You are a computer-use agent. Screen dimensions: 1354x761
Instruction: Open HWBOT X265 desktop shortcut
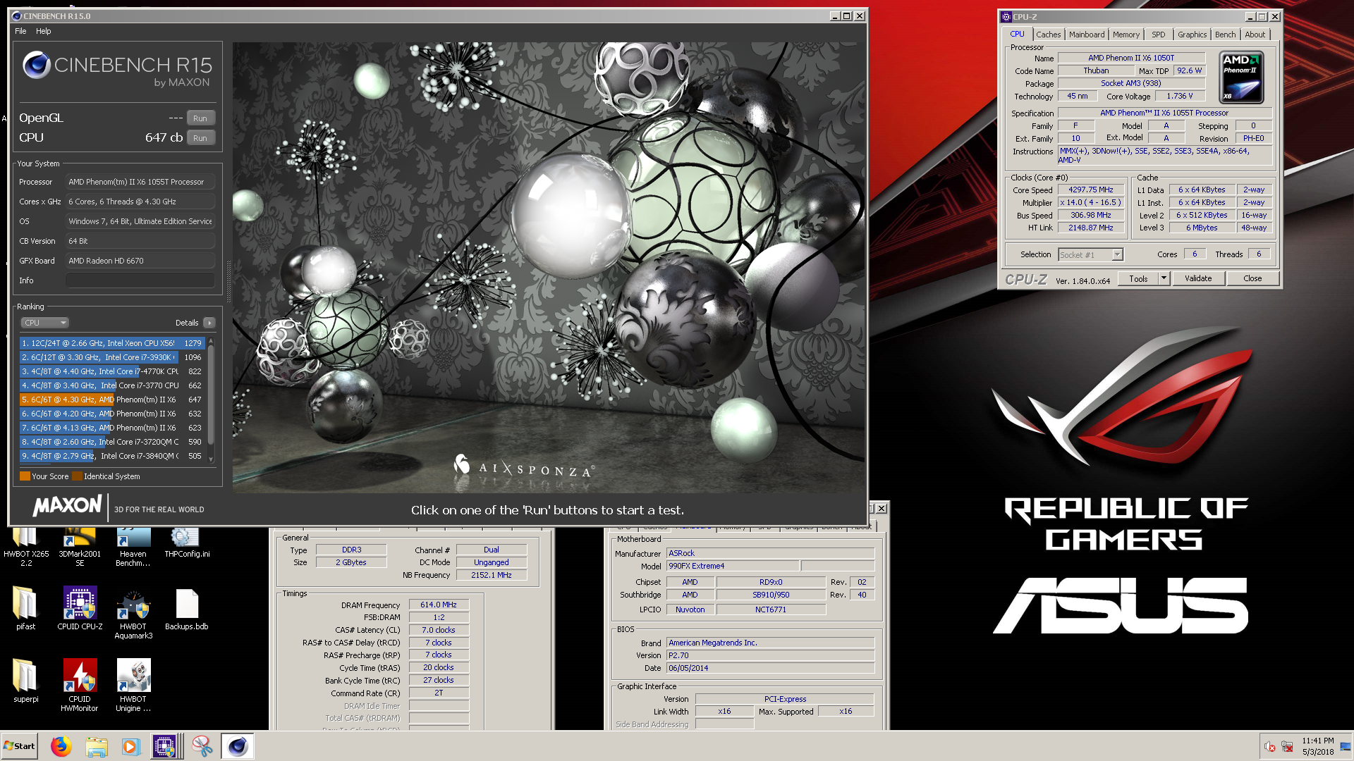[26, 547]
